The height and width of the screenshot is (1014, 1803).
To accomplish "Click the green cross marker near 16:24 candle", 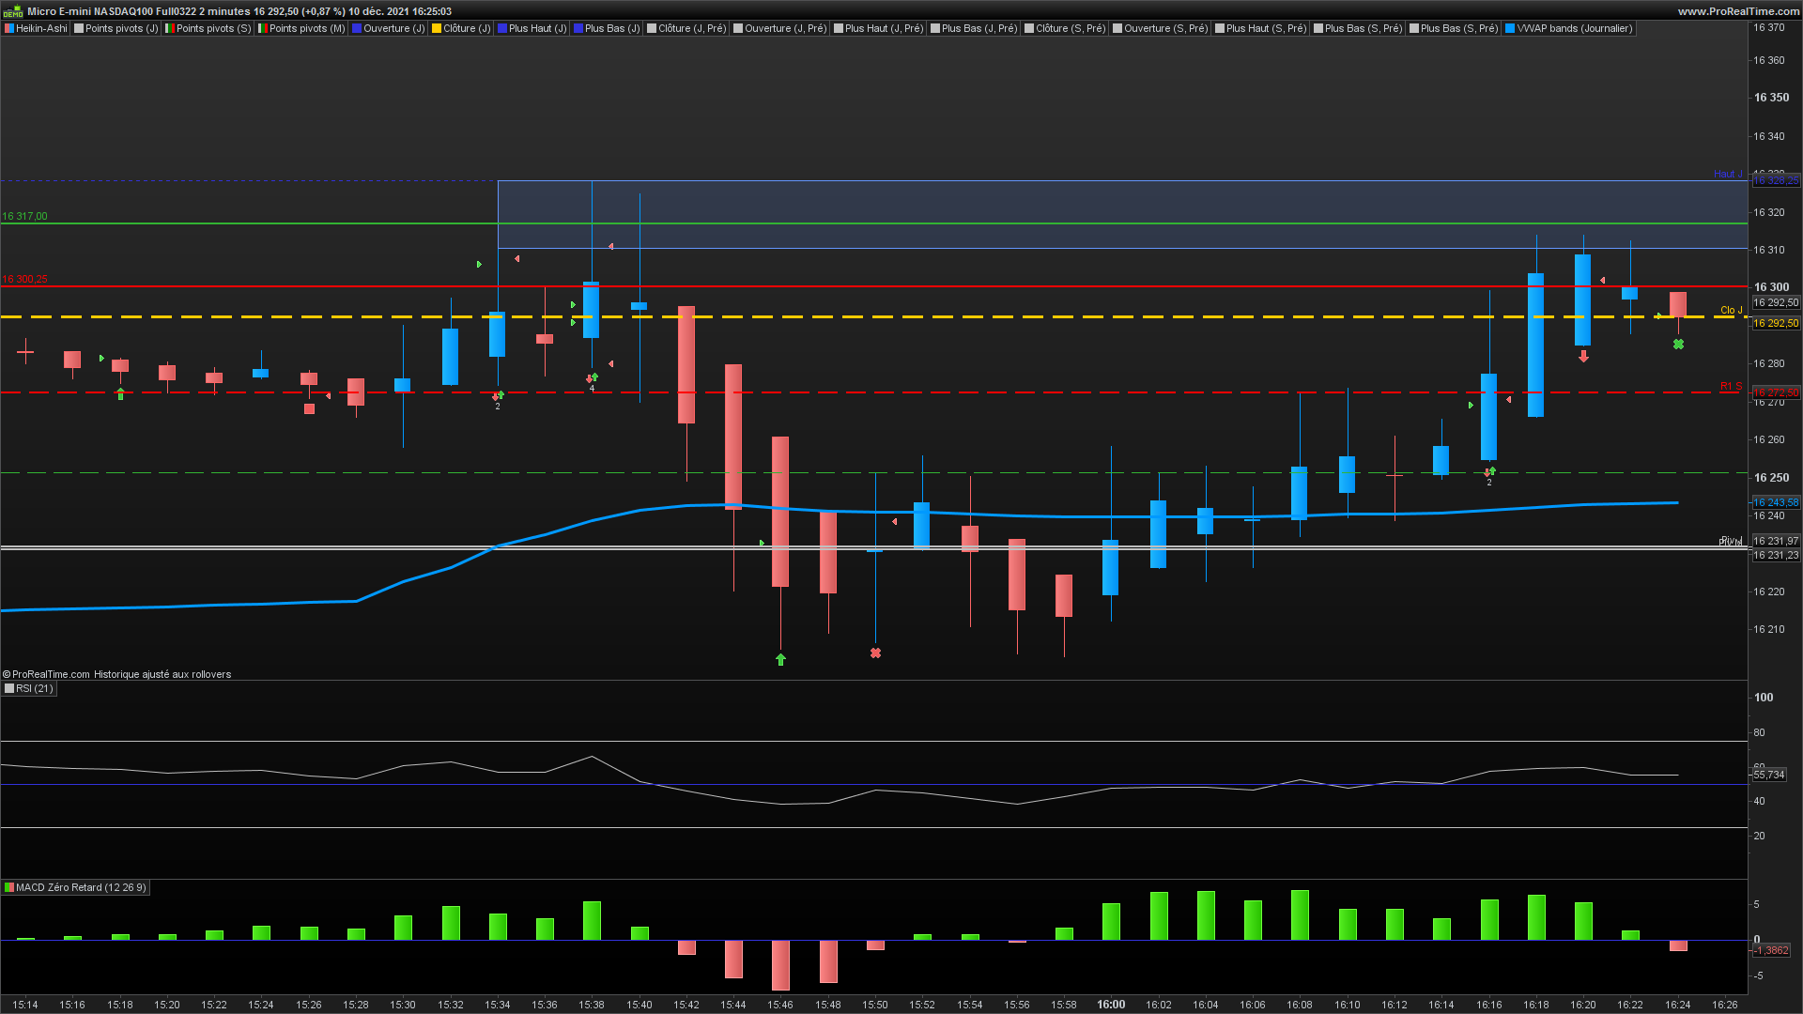I will (x=1678, y=345).
